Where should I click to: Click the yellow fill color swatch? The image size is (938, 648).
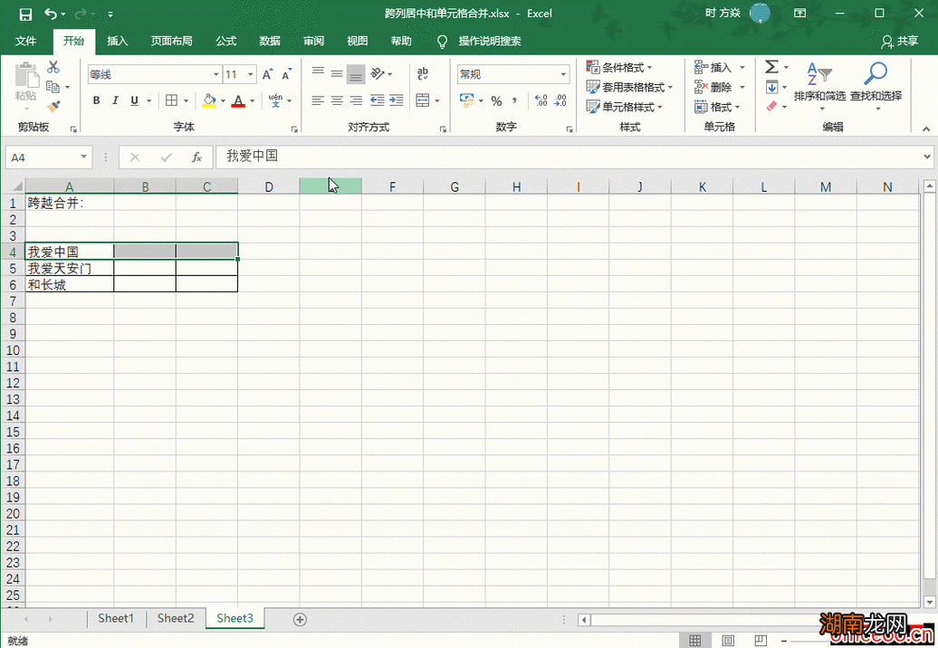(x=209, y=100)
